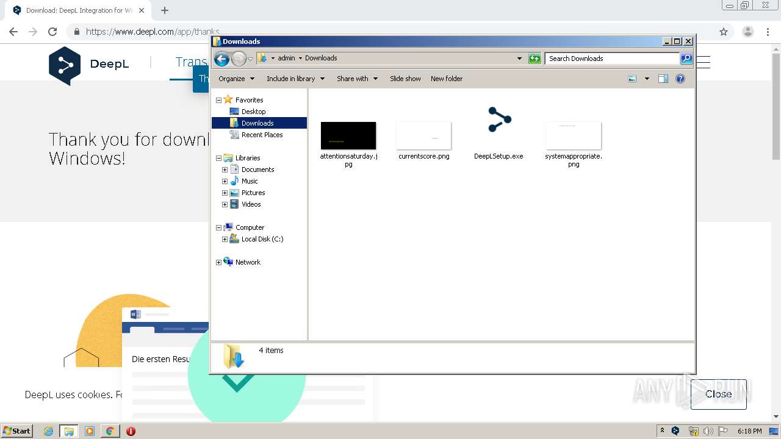Viewport: 781px width, 439px height.
Task: Click the browser forward arrow
Action: click(33, 32)
